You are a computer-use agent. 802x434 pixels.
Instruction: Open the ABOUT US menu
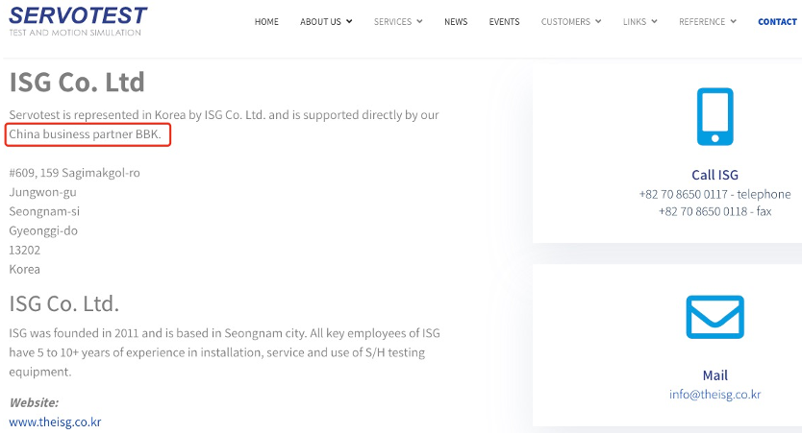click(320, 22)
